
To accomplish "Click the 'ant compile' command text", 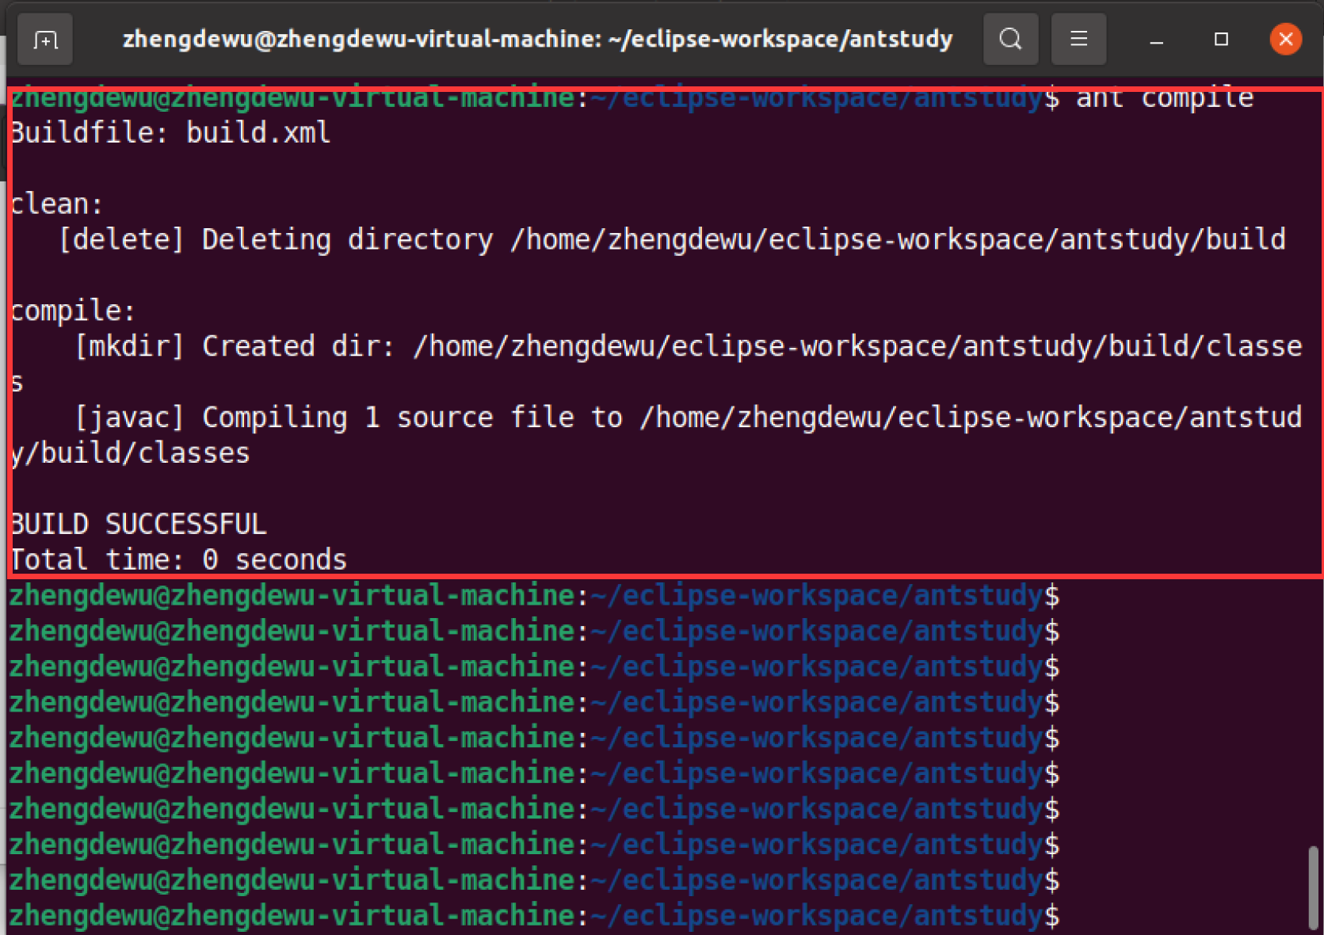I will point(1165,98).
